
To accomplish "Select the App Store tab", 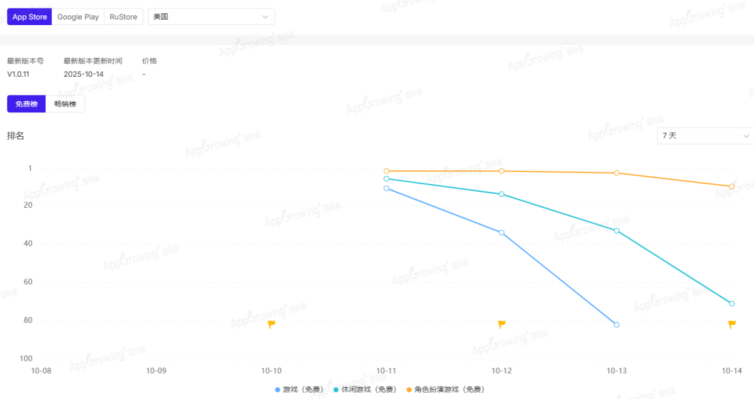I will 29,17.
